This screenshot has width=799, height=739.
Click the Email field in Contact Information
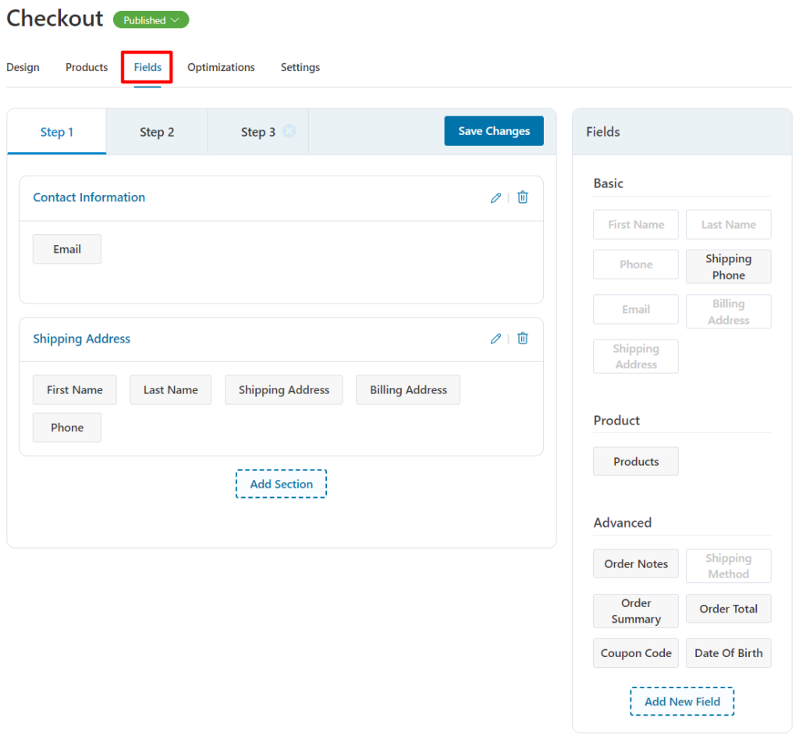point(66,248)
